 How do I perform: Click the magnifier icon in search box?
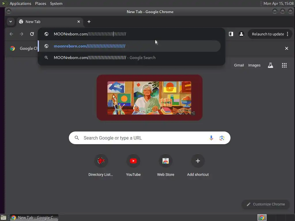pos(77,138)
